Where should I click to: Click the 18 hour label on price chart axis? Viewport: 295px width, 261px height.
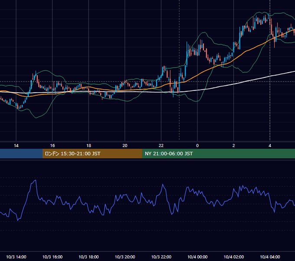pos(88,146)
